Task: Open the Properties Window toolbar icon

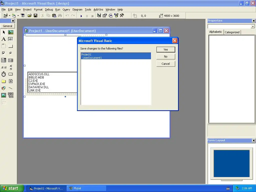Action: 105,16
